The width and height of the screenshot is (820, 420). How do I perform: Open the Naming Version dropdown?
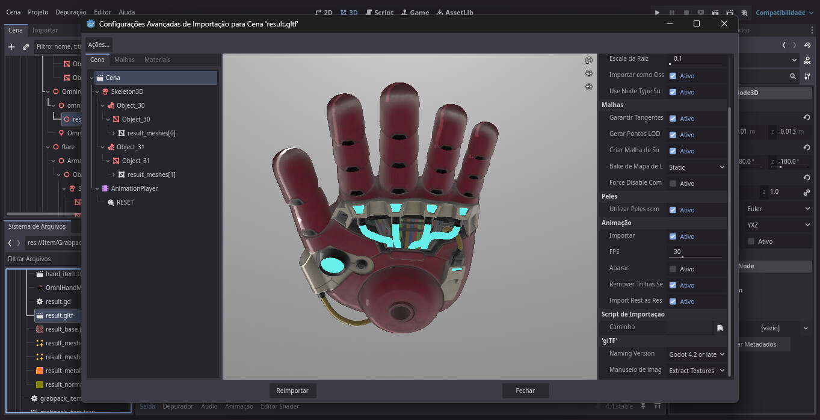click(x=697, y=354)
